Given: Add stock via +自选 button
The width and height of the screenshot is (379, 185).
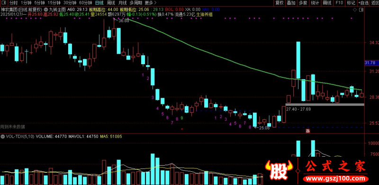Looking at the screenshot, I should tap(363, 3).
